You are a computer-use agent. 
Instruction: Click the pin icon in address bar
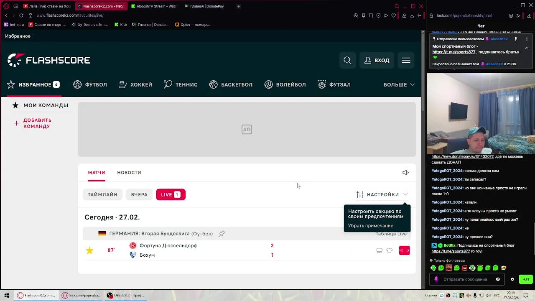[x=363, y=15]
